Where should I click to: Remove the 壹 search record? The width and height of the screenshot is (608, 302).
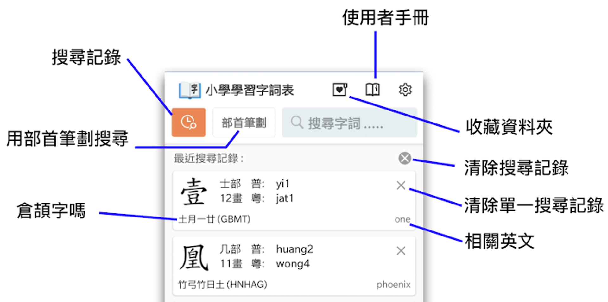(x=401, y=185)
